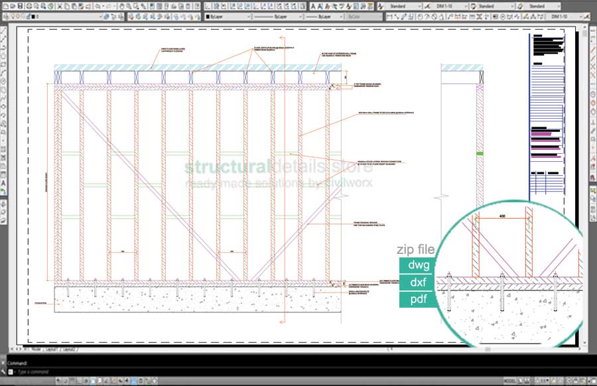
Task: Activate the Pan Realtime tool
Action: tap(122, 5)
